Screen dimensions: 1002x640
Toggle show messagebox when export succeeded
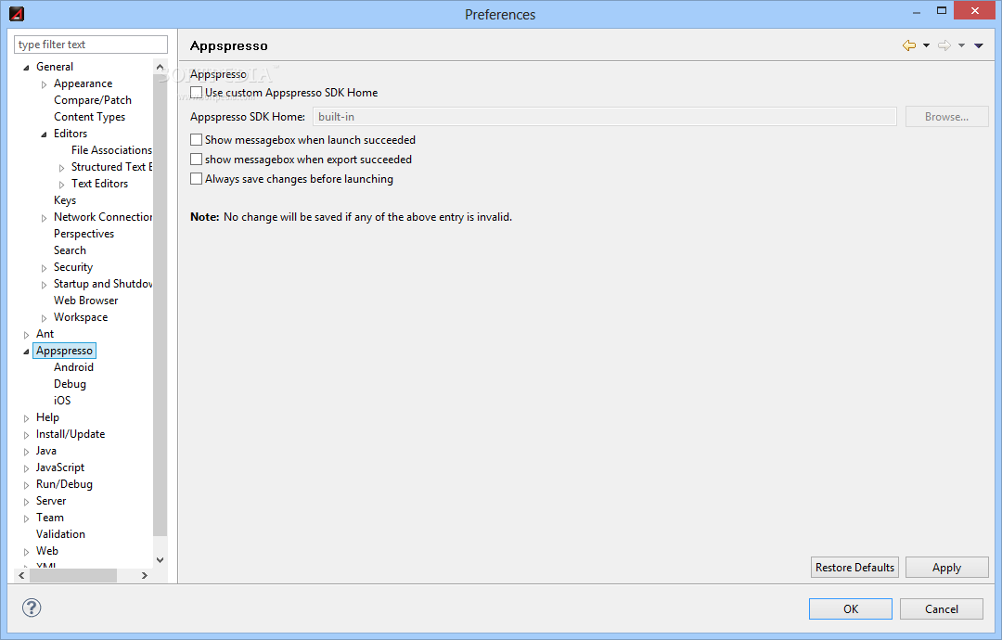click(x=196, y=159)
